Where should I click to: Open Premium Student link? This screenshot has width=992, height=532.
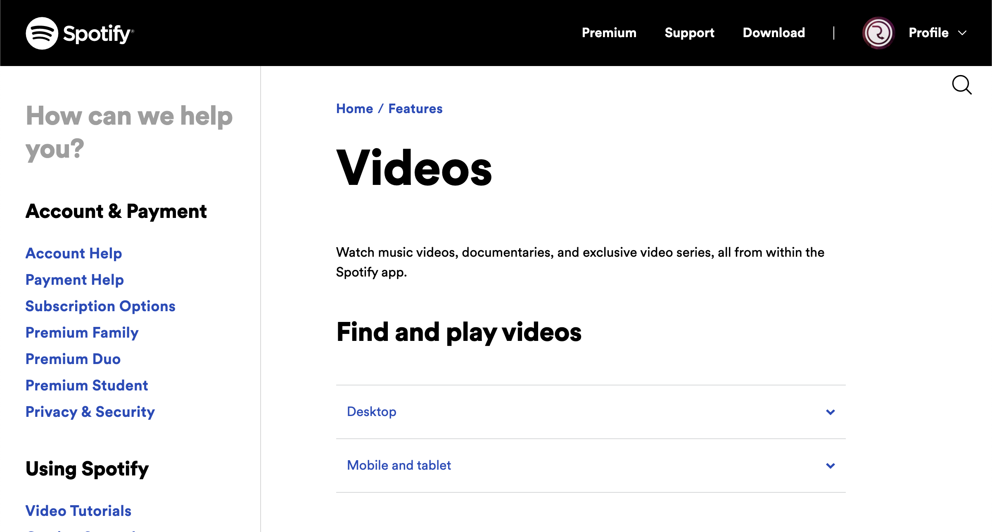pyautogui.click(x=87, y=385)
